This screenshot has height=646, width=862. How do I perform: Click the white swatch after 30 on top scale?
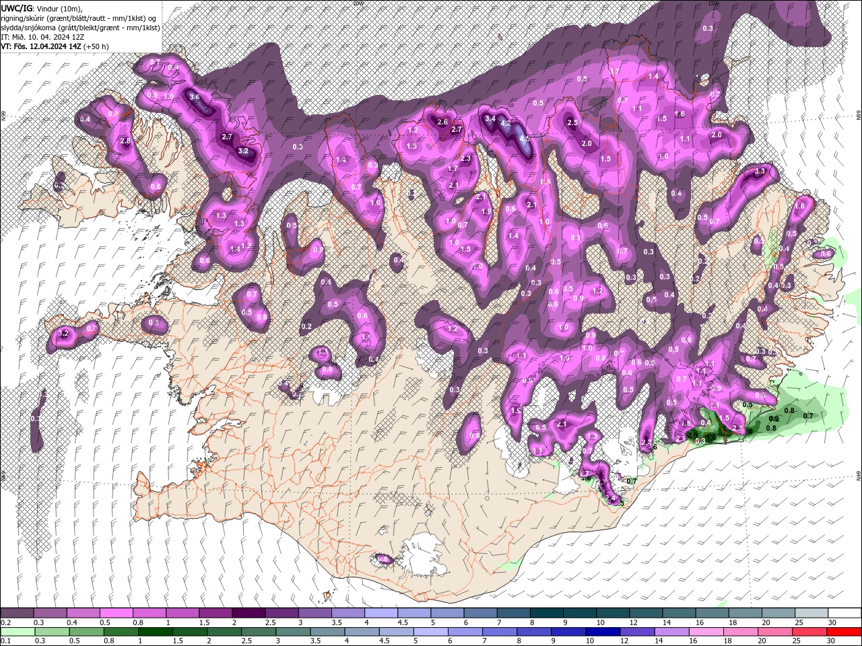click(843, 613)
